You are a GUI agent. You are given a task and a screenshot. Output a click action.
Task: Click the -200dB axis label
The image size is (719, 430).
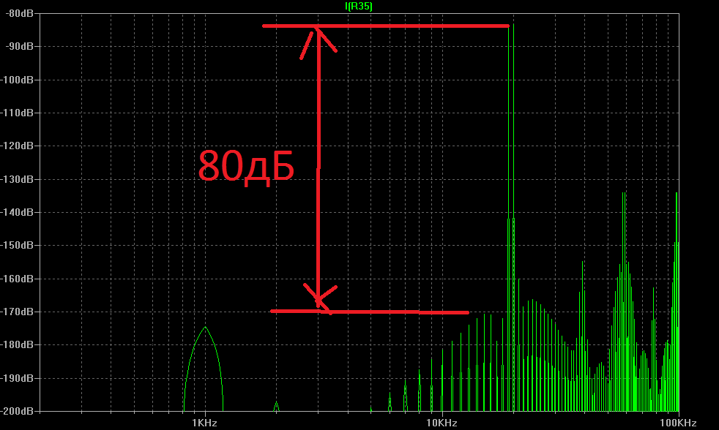17,411
